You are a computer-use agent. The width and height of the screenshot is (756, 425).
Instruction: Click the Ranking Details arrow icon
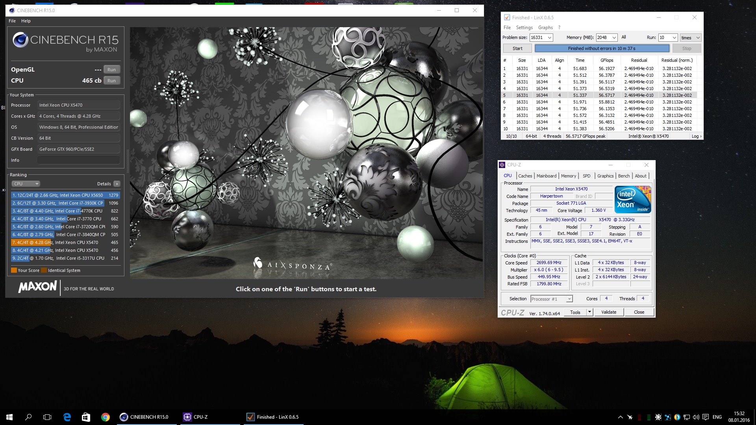[117, 184]
